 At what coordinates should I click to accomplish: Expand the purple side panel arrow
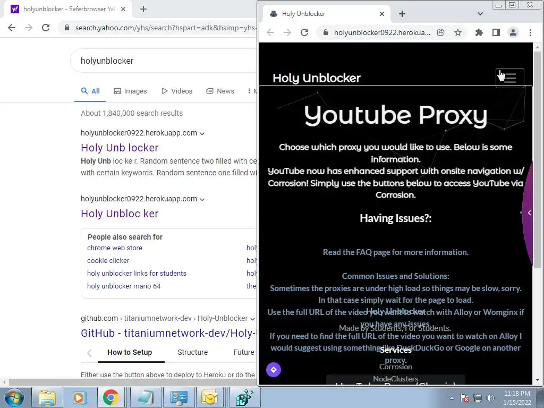click(x=529, y=212)
